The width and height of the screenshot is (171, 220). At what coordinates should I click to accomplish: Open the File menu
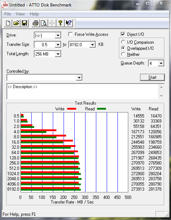(x=8, y=14)
